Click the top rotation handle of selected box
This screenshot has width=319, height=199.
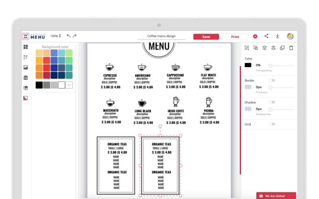[160, 126]
